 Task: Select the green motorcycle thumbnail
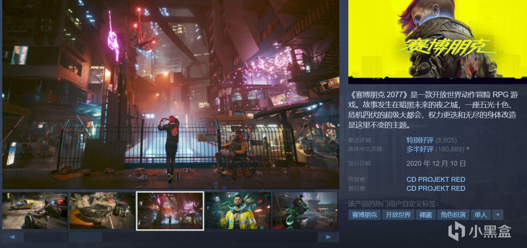point(305,211)
